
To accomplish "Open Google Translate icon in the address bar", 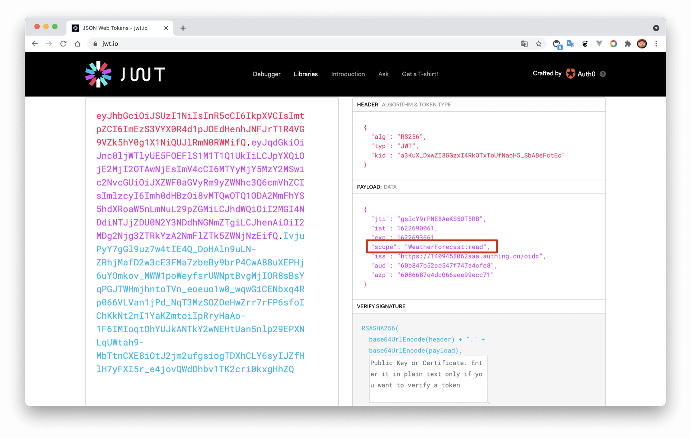I will tap(524, 44).
